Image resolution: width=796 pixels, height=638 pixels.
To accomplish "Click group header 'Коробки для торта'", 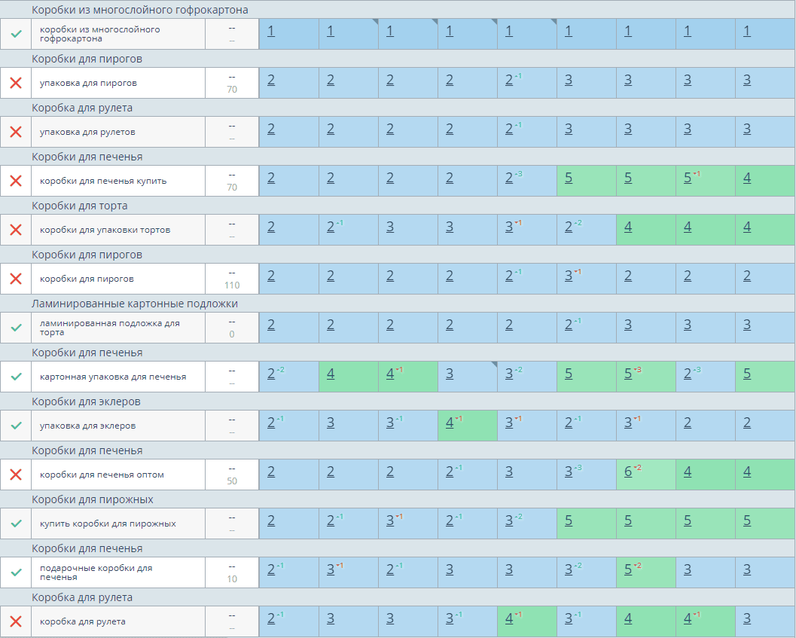I will [80, 206].
